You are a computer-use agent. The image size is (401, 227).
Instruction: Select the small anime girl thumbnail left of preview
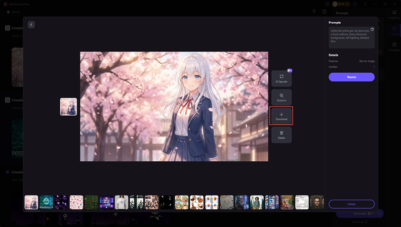pos(68,107)
